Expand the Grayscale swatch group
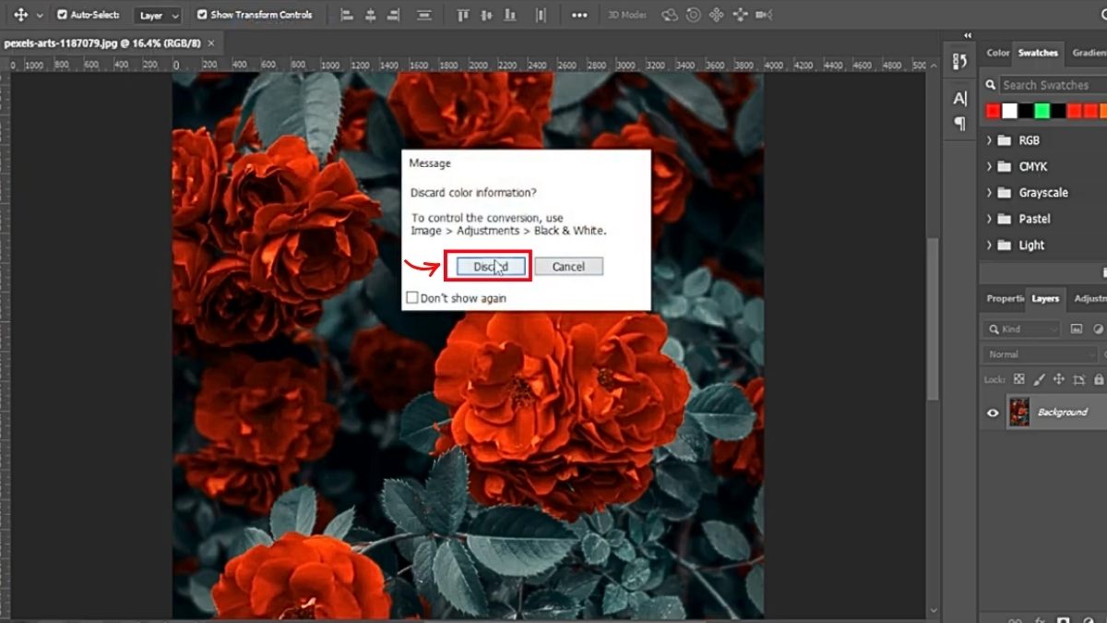Screen dimensions: 1107x623 tap(990, 192)
